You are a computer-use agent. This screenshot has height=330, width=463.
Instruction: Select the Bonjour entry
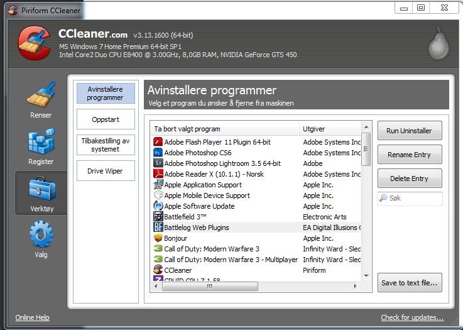coord(176,238)
